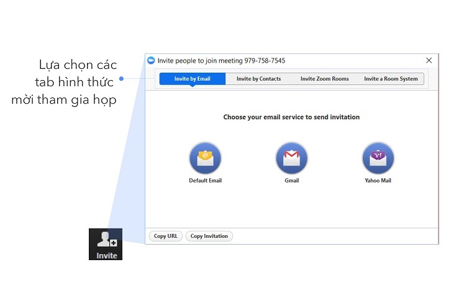Viewport: 469px width, 303px height.
Task: Click the 'Choose your email service' heading
Action: click(x=291, y=117)
